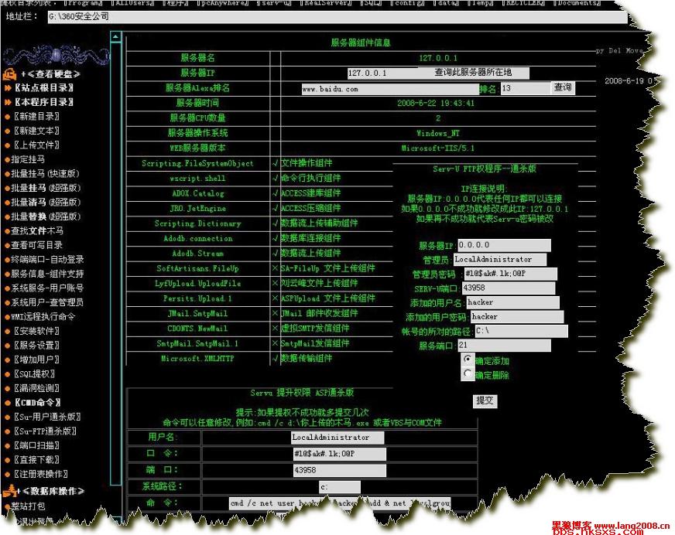This screenshot has width=675, height=535.
Task: Click 新建文本 in the sidebar
Action: 36,131
